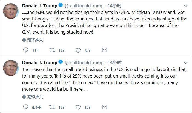The image size is (192, 113).
Task: Open Trump's avatar on the first tweet
Action: pos(11,11)
